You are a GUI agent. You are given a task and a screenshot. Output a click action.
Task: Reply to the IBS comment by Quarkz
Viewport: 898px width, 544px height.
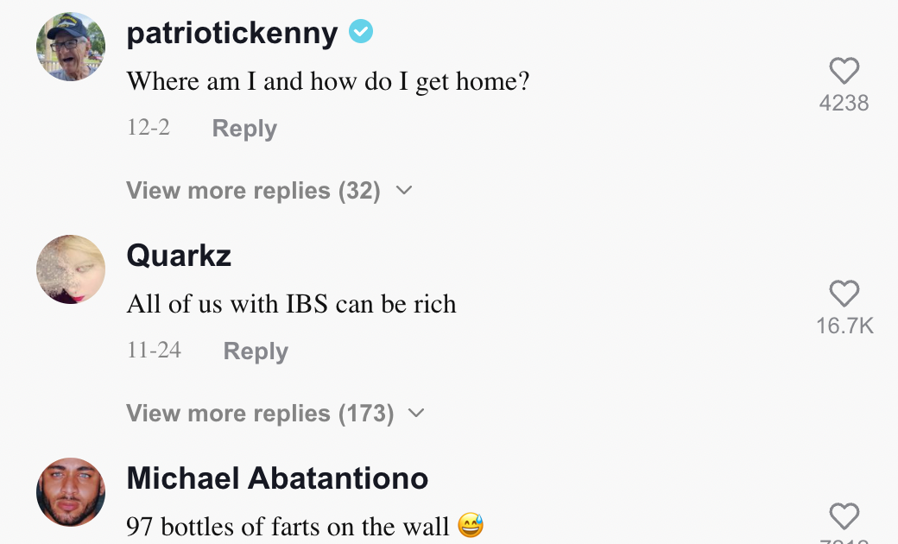tap(256, 351)
